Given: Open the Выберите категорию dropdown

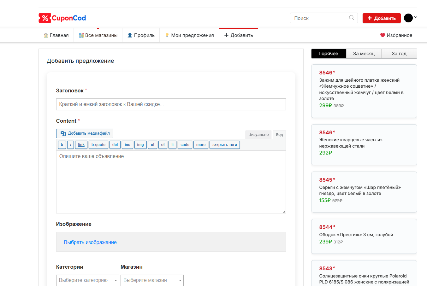Looking at the screenshot, I should point(87,280).
